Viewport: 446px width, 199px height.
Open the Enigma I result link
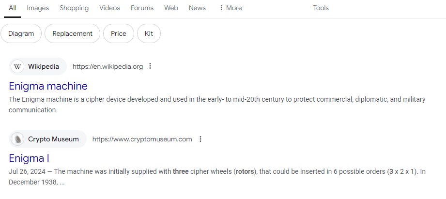point(29,158)
